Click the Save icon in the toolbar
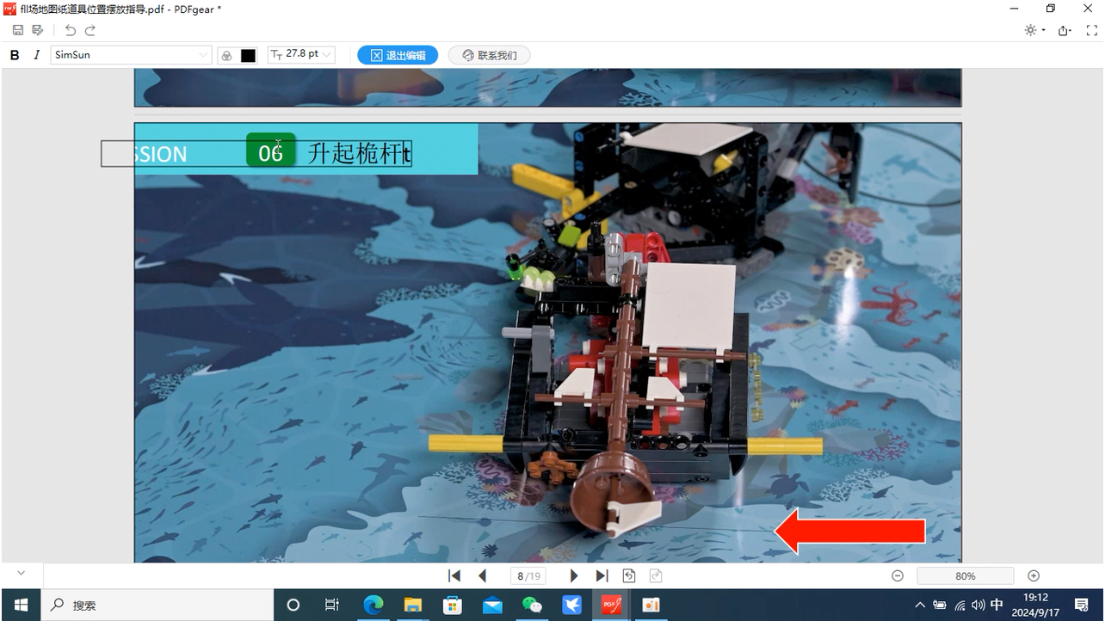 [17, 30]
